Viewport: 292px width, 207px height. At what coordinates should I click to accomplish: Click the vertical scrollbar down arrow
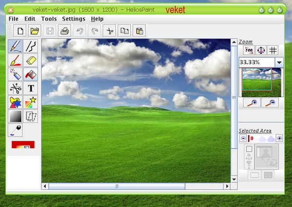tap(234, 179)
